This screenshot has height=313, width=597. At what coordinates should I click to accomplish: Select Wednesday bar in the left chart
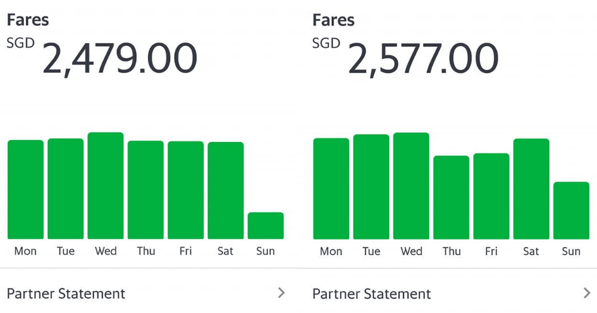(106, 186)
